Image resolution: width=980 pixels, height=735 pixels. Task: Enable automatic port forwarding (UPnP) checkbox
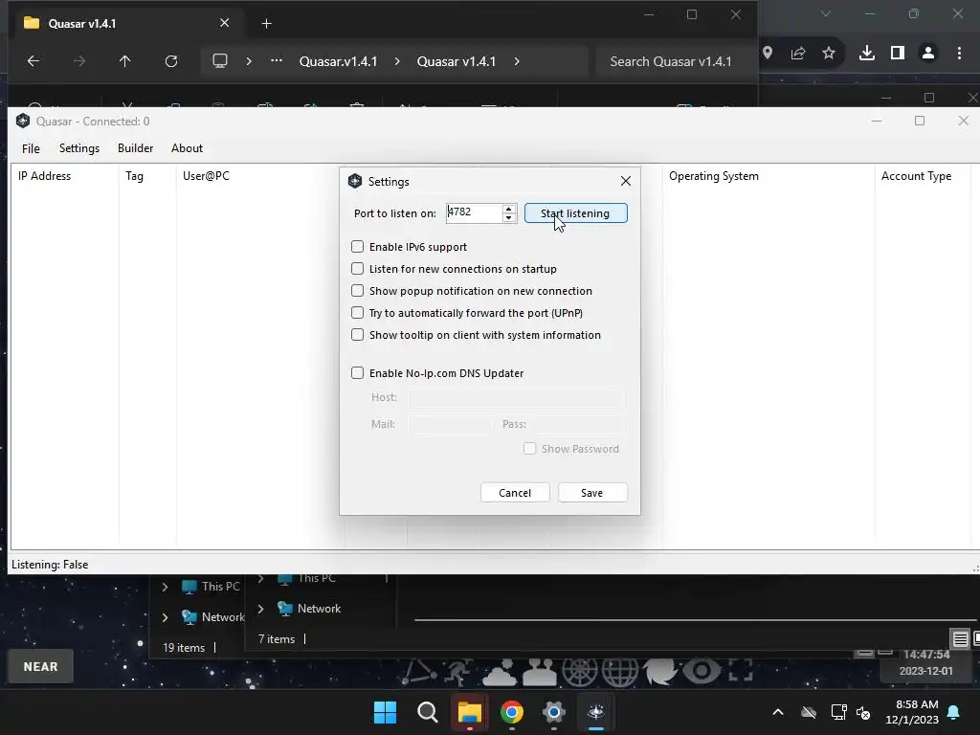pos(358,313)
